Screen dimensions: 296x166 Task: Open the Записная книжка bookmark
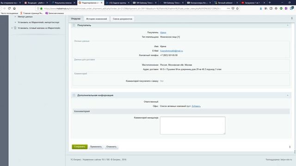point(55,13)
